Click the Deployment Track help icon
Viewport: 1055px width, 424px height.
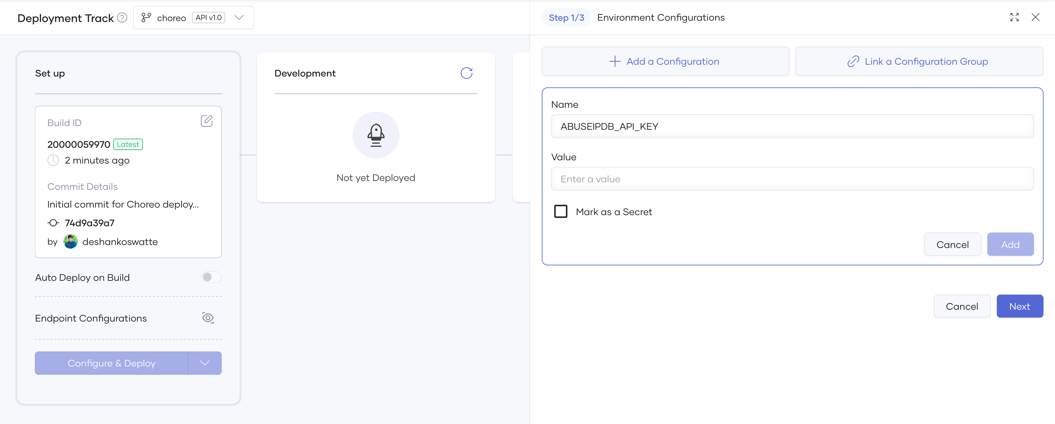(122, 17)
